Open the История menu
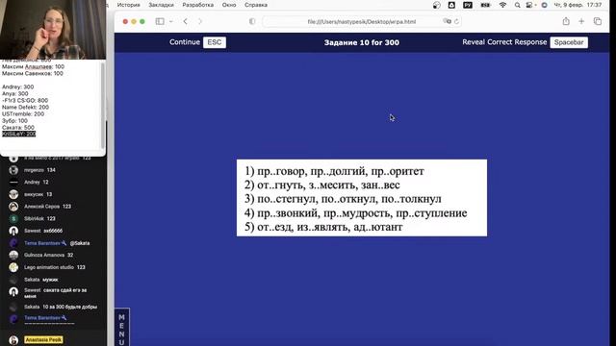616x346 pixels. [x=128, y=5]
